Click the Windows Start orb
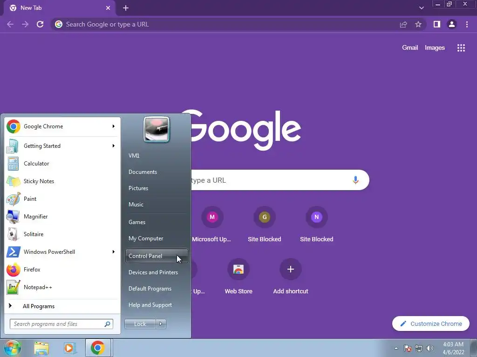Image resolution: width=477 pixels, height=357 pixels. coord(12,348)
